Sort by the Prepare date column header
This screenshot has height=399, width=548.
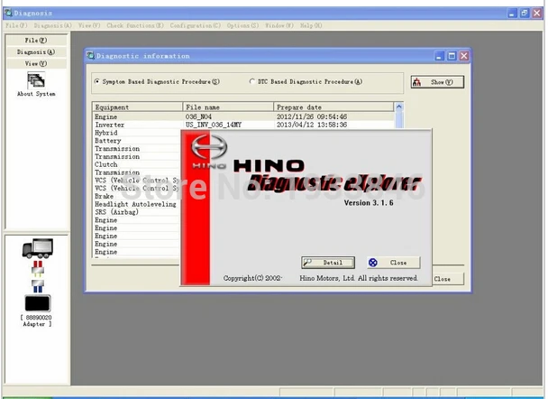[333, 107]
